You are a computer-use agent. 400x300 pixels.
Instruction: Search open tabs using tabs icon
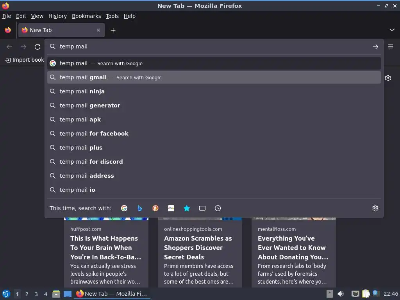tap(202, 208)
